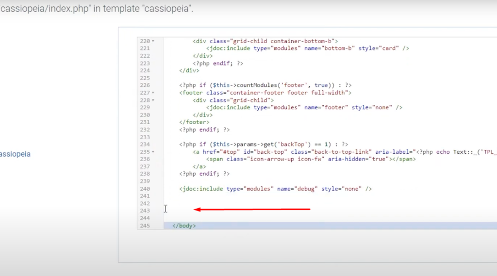Click the countModules('footer', true) condition line
The width and height of the screenshot is (497, 276).
(x=265, y=85)
